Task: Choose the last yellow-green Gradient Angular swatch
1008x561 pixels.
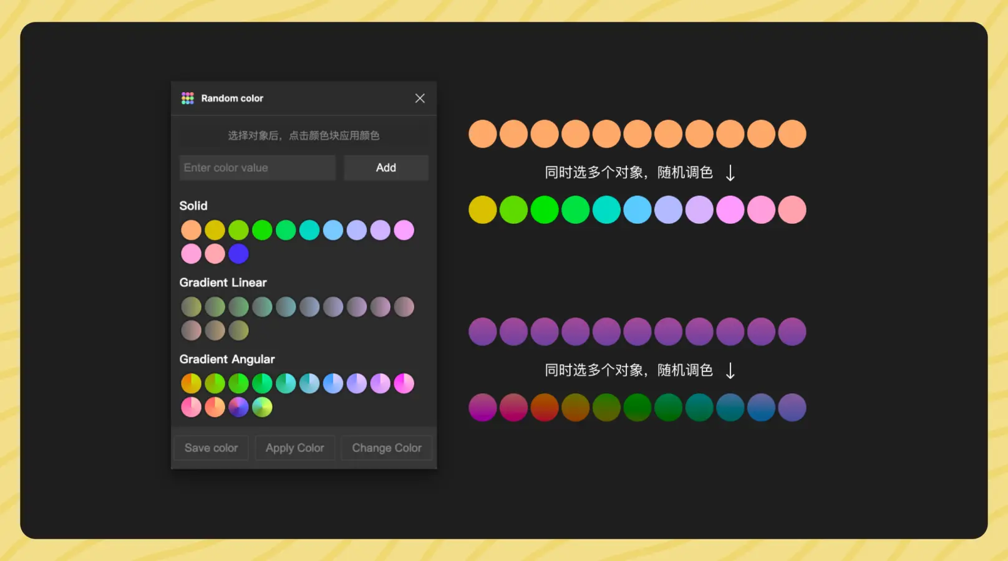Action: (262, 407)
